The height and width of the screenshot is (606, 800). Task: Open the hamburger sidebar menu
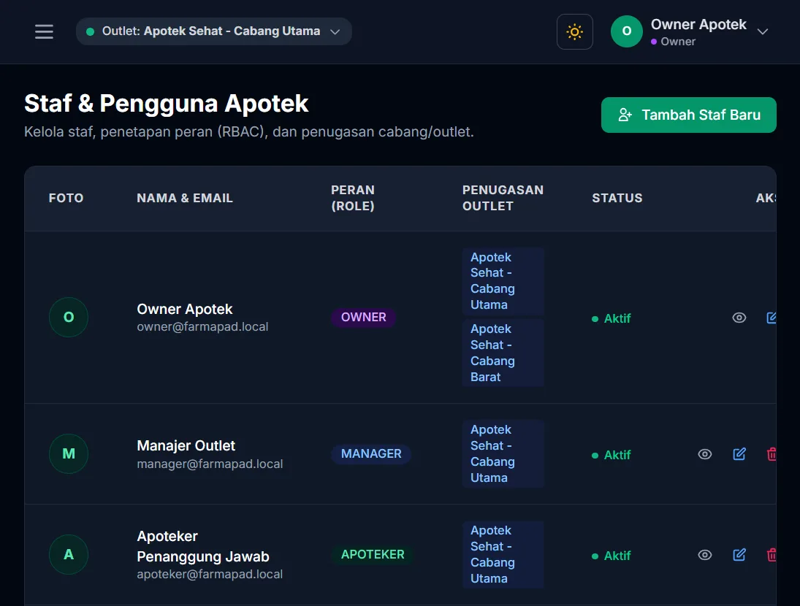44,31
